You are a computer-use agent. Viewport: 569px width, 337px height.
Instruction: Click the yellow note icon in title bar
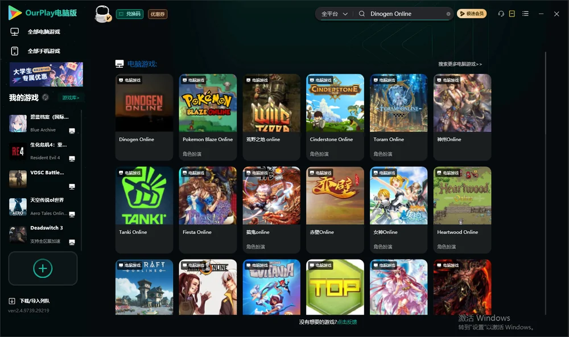(x=512, y=14)
